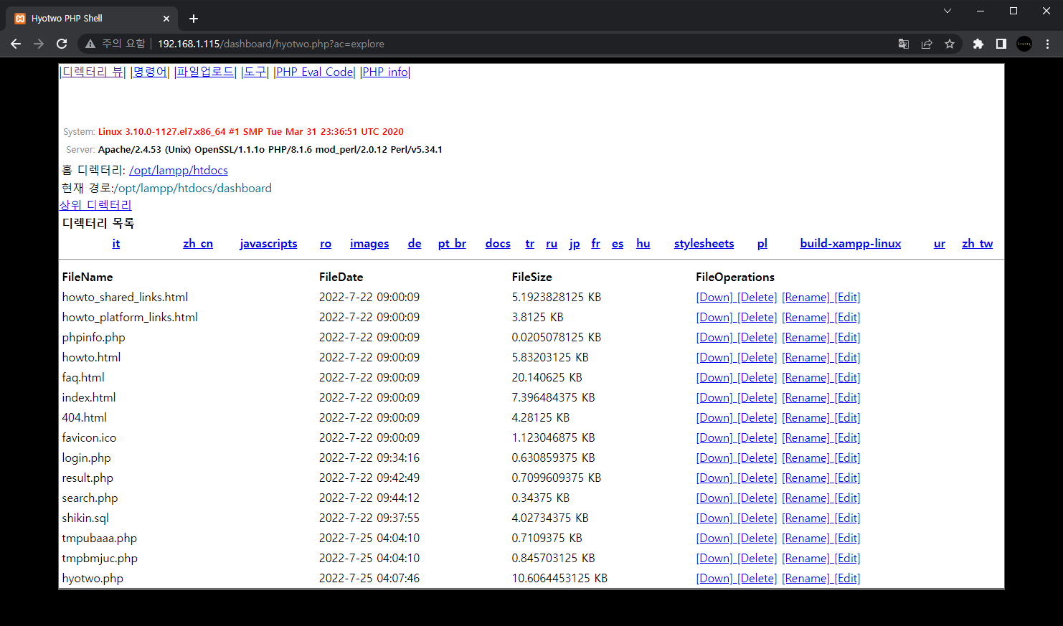The height and width of the screenshot is (626, 1063).
Task: Close the Hyotwo PHP Shell tab
Action: pyautogui.click(x=166, y=19)
